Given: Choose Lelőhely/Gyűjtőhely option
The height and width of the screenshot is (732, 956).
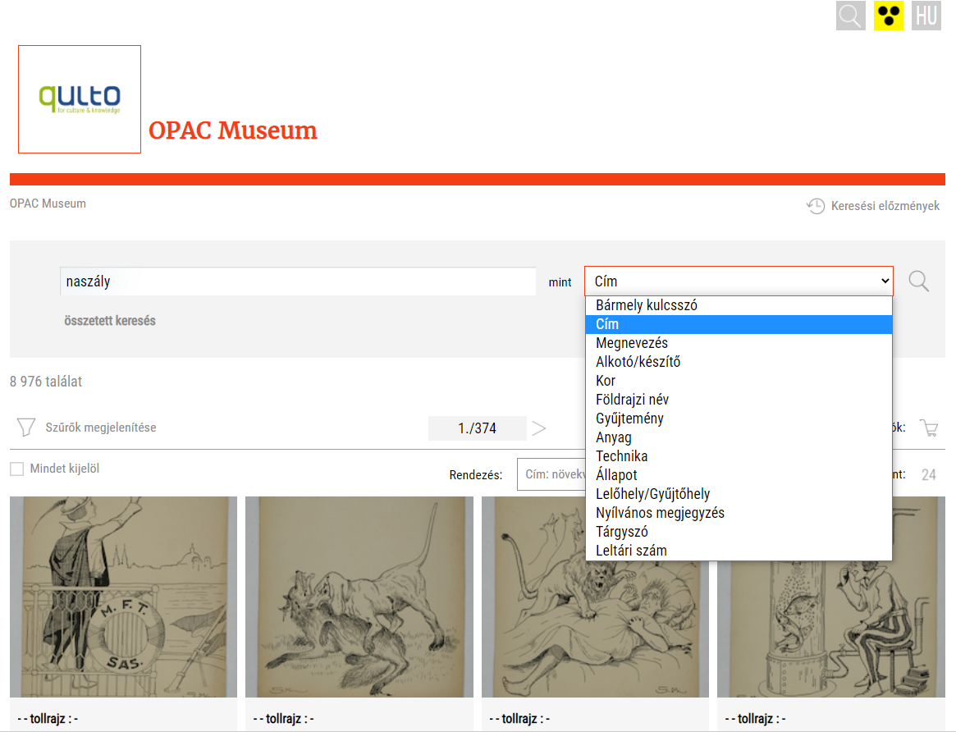Looking at the screenshot, I should tap(739, 494).
